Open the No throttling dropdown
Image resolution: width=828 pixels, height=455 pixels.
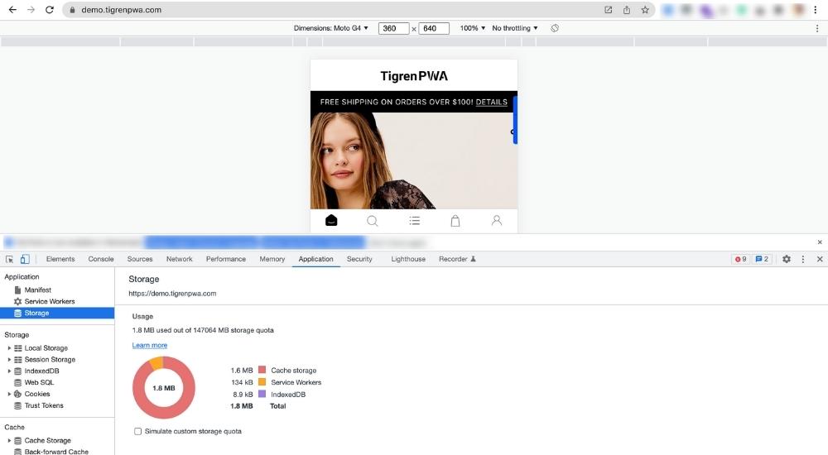pyautogui.click(x=514, y=28)
